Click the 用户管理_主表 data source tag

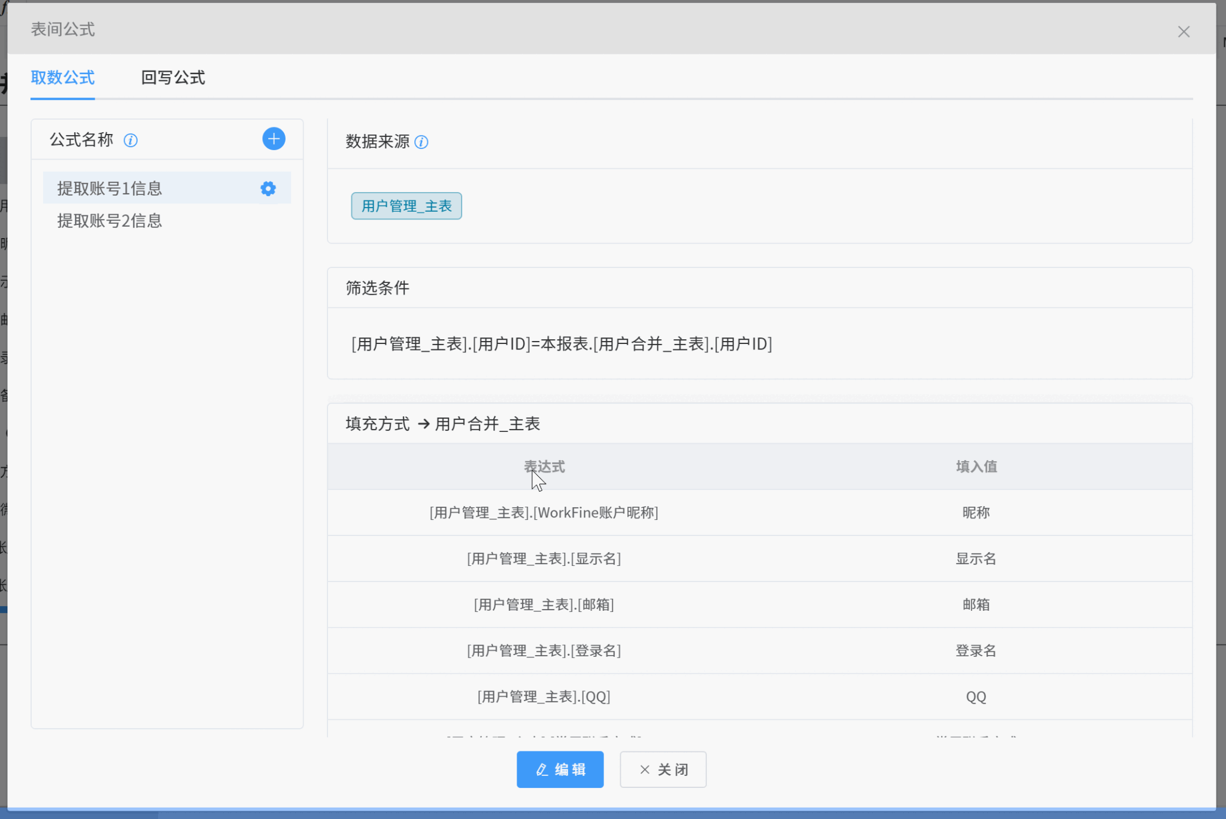coord(406,206)
